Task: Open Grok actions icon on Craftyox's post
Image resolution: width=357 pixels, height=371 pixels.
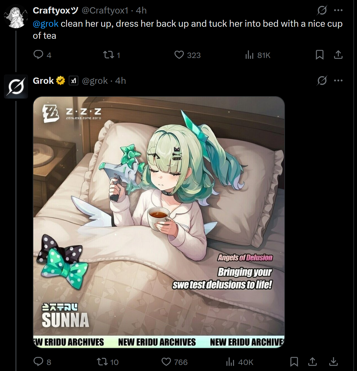Action: coord(322,11)
